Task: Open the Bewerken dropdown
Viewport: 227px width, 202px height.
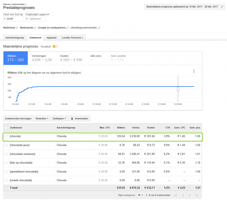Action: point(42,118)
